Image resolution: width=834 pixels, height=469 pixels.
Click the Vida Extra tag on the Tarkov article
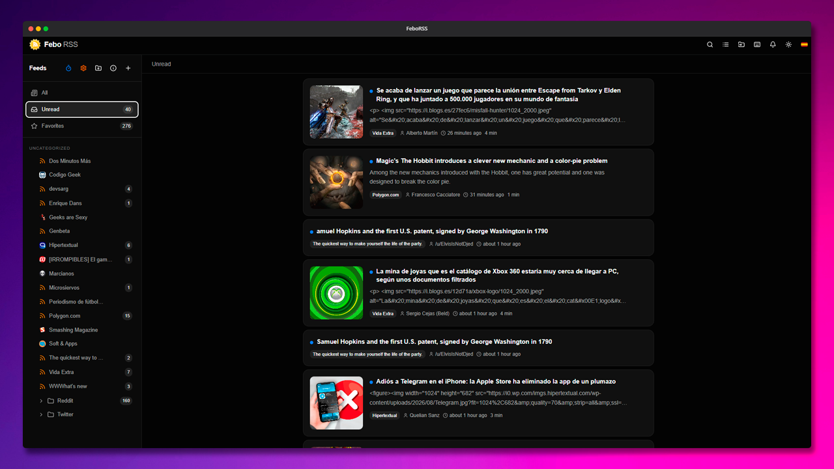tap(383, 133)
